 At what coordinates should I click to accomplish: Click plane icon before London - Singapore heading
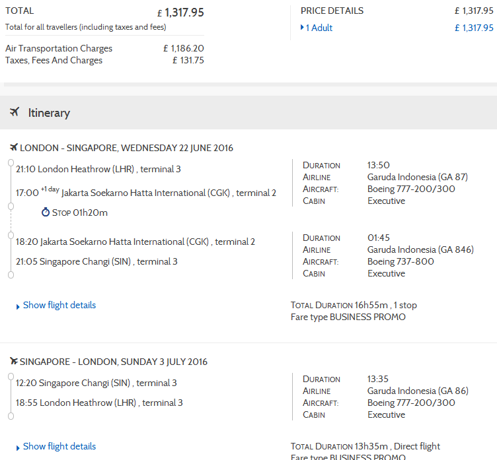click(x=14, y=148)
